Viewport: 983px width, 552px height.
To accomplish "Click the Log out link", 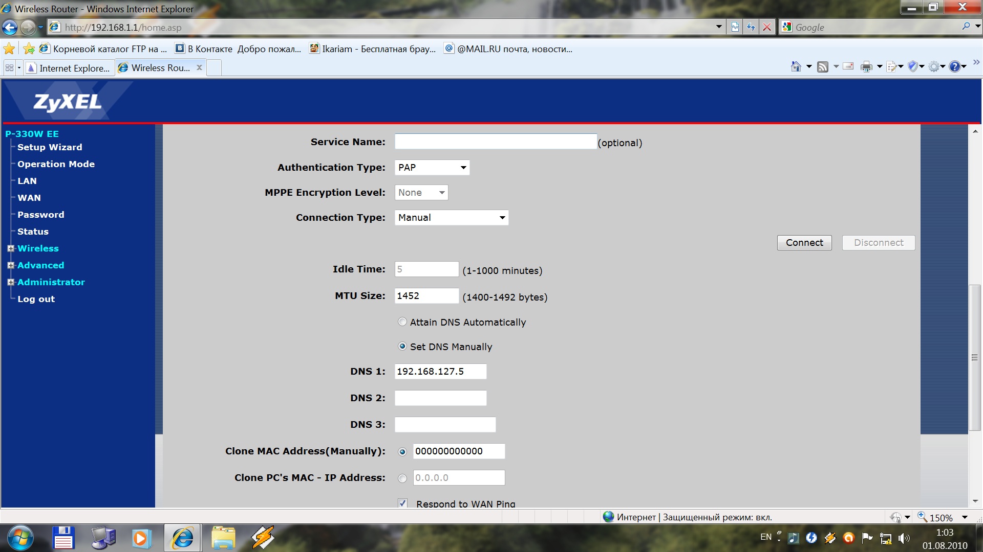I will coord(36,299).
